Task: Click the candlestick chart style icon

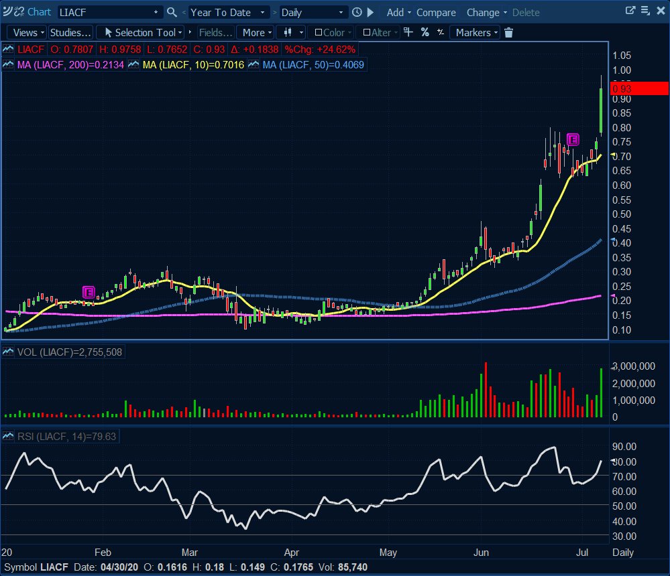Action: 288,32
